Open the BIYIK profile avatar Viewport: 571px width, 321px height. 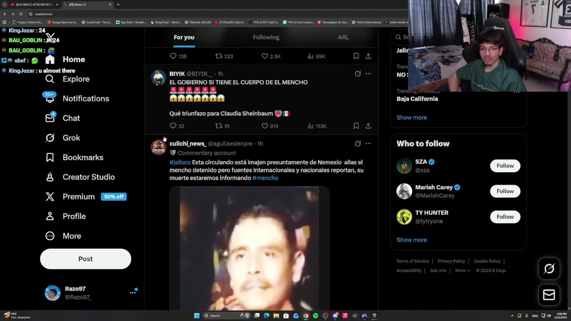[158, 78]
